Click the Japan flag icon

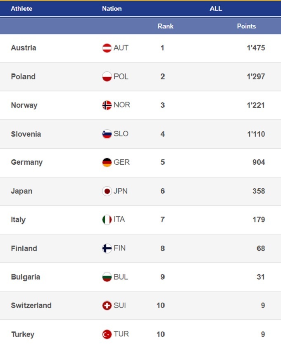pos(107,191)
